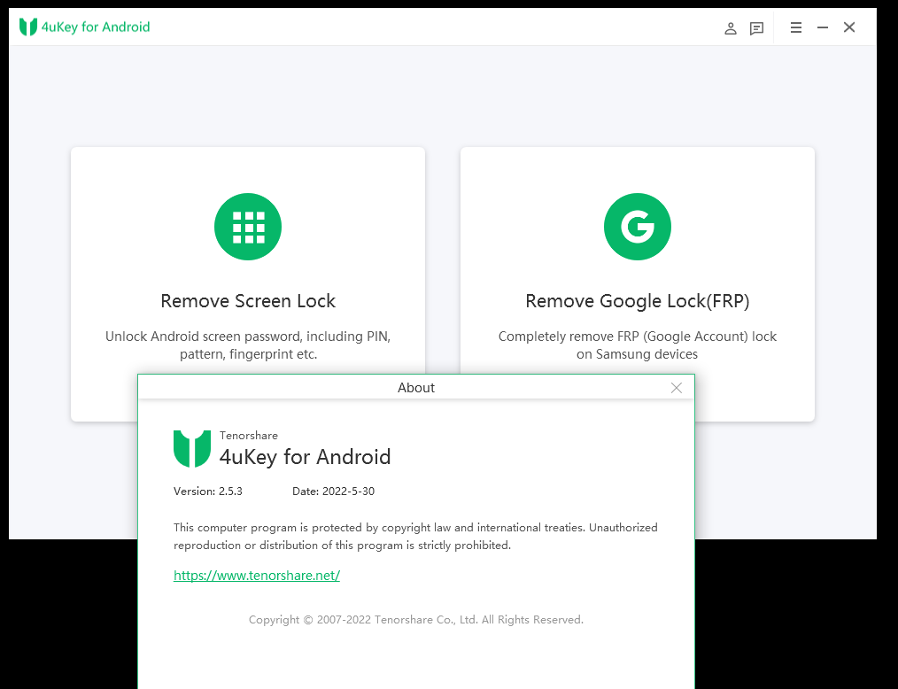Close the 4uKey main window
Image resolution: width=898 pixels, height=689 pixels.
click(848, 27)
